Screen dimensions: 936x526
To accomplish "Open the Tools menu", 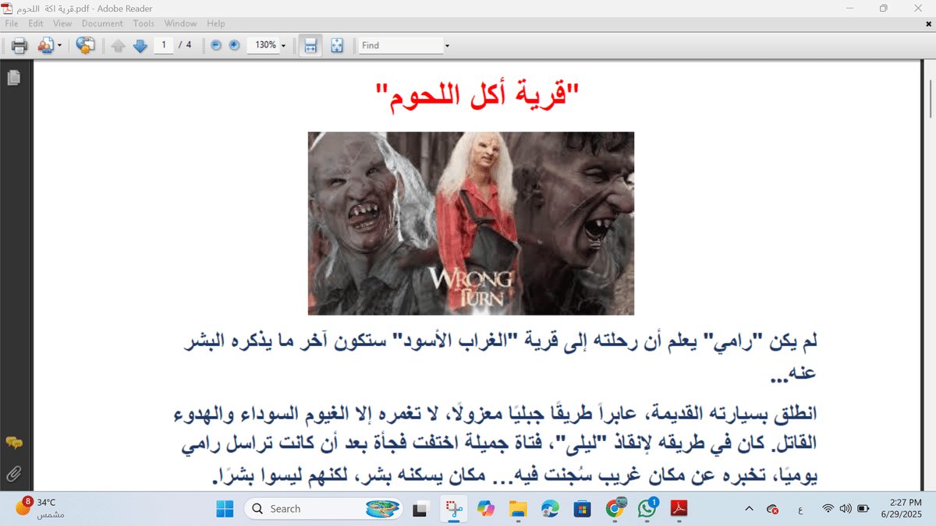I will point(143,23).
